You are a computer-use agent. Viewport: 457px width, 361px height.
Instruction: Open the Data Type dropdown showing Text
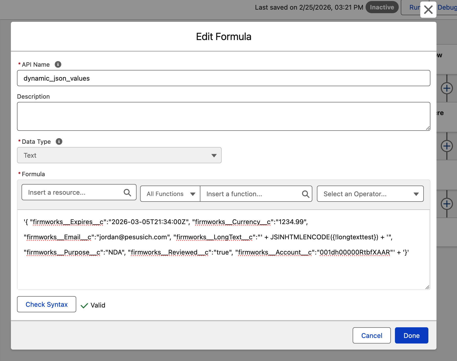pos(119,155)
